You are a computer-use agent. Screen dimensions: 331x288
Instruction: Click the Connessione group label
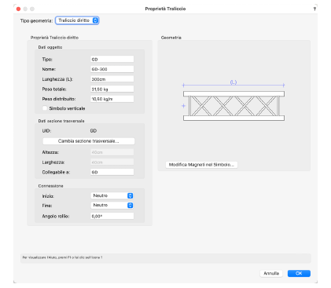point(50,186)
